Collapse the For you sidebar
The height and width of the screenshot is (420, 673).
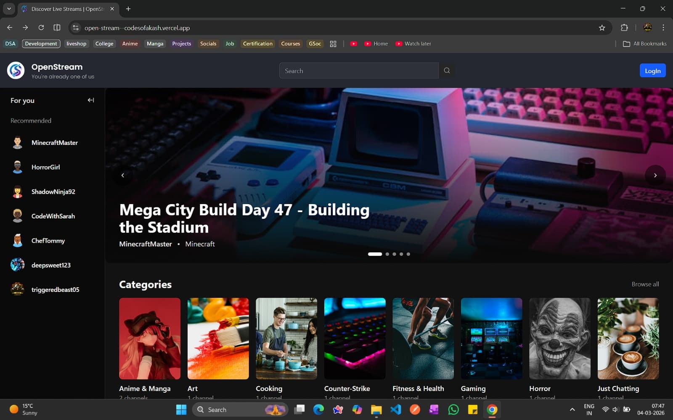[91, 100]
